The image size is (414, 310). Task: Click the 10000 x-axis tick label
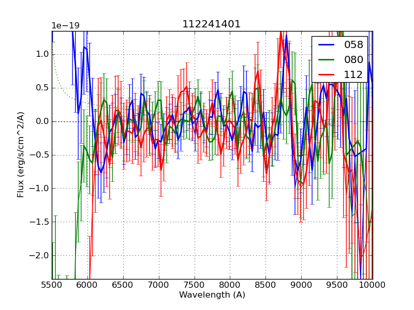pyautogui.click(x=372, y=285)
